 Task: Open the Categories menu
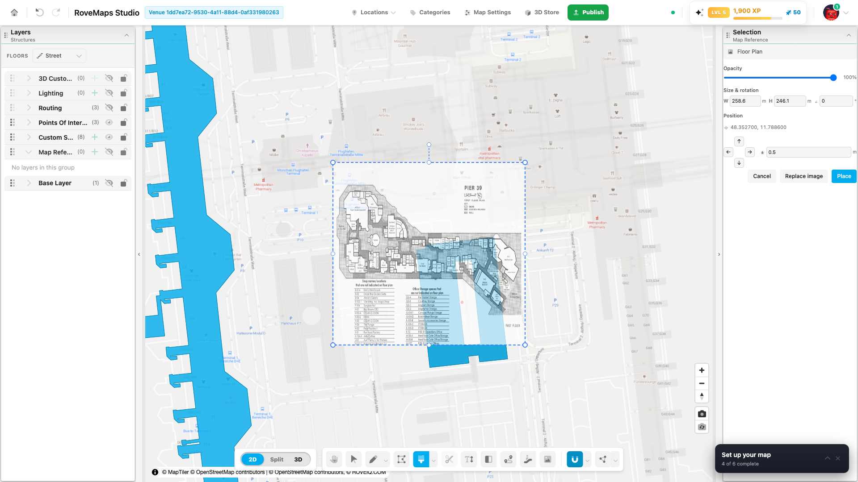click(x=430, y=12)
